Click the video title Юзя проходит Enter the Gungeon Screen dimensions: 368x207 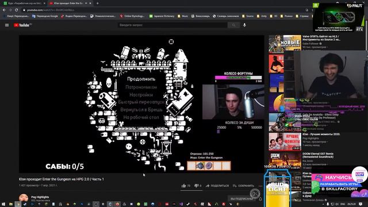pos(62,179)
